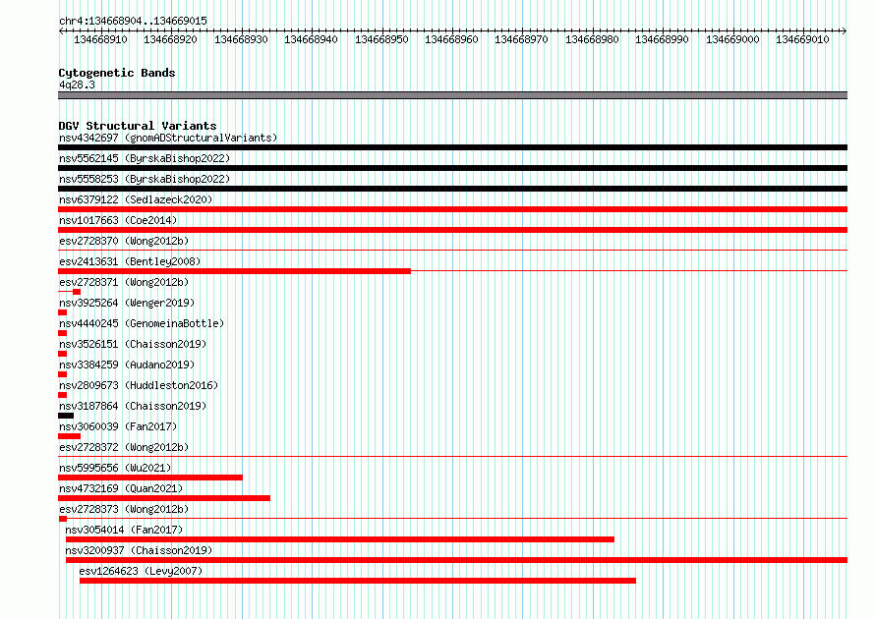Viewport: 875px width, 619px height.
Task: Select the nsv3187864 black block
Action: coord(66,416)
